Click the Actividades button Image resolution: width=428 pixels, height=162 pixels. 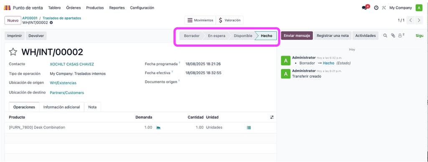point(365,36)
